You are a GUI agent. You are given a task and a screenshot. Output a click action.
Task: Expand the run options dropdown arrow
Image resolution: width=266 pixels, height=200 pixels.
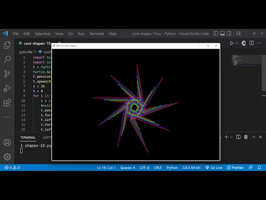(237, 43)
